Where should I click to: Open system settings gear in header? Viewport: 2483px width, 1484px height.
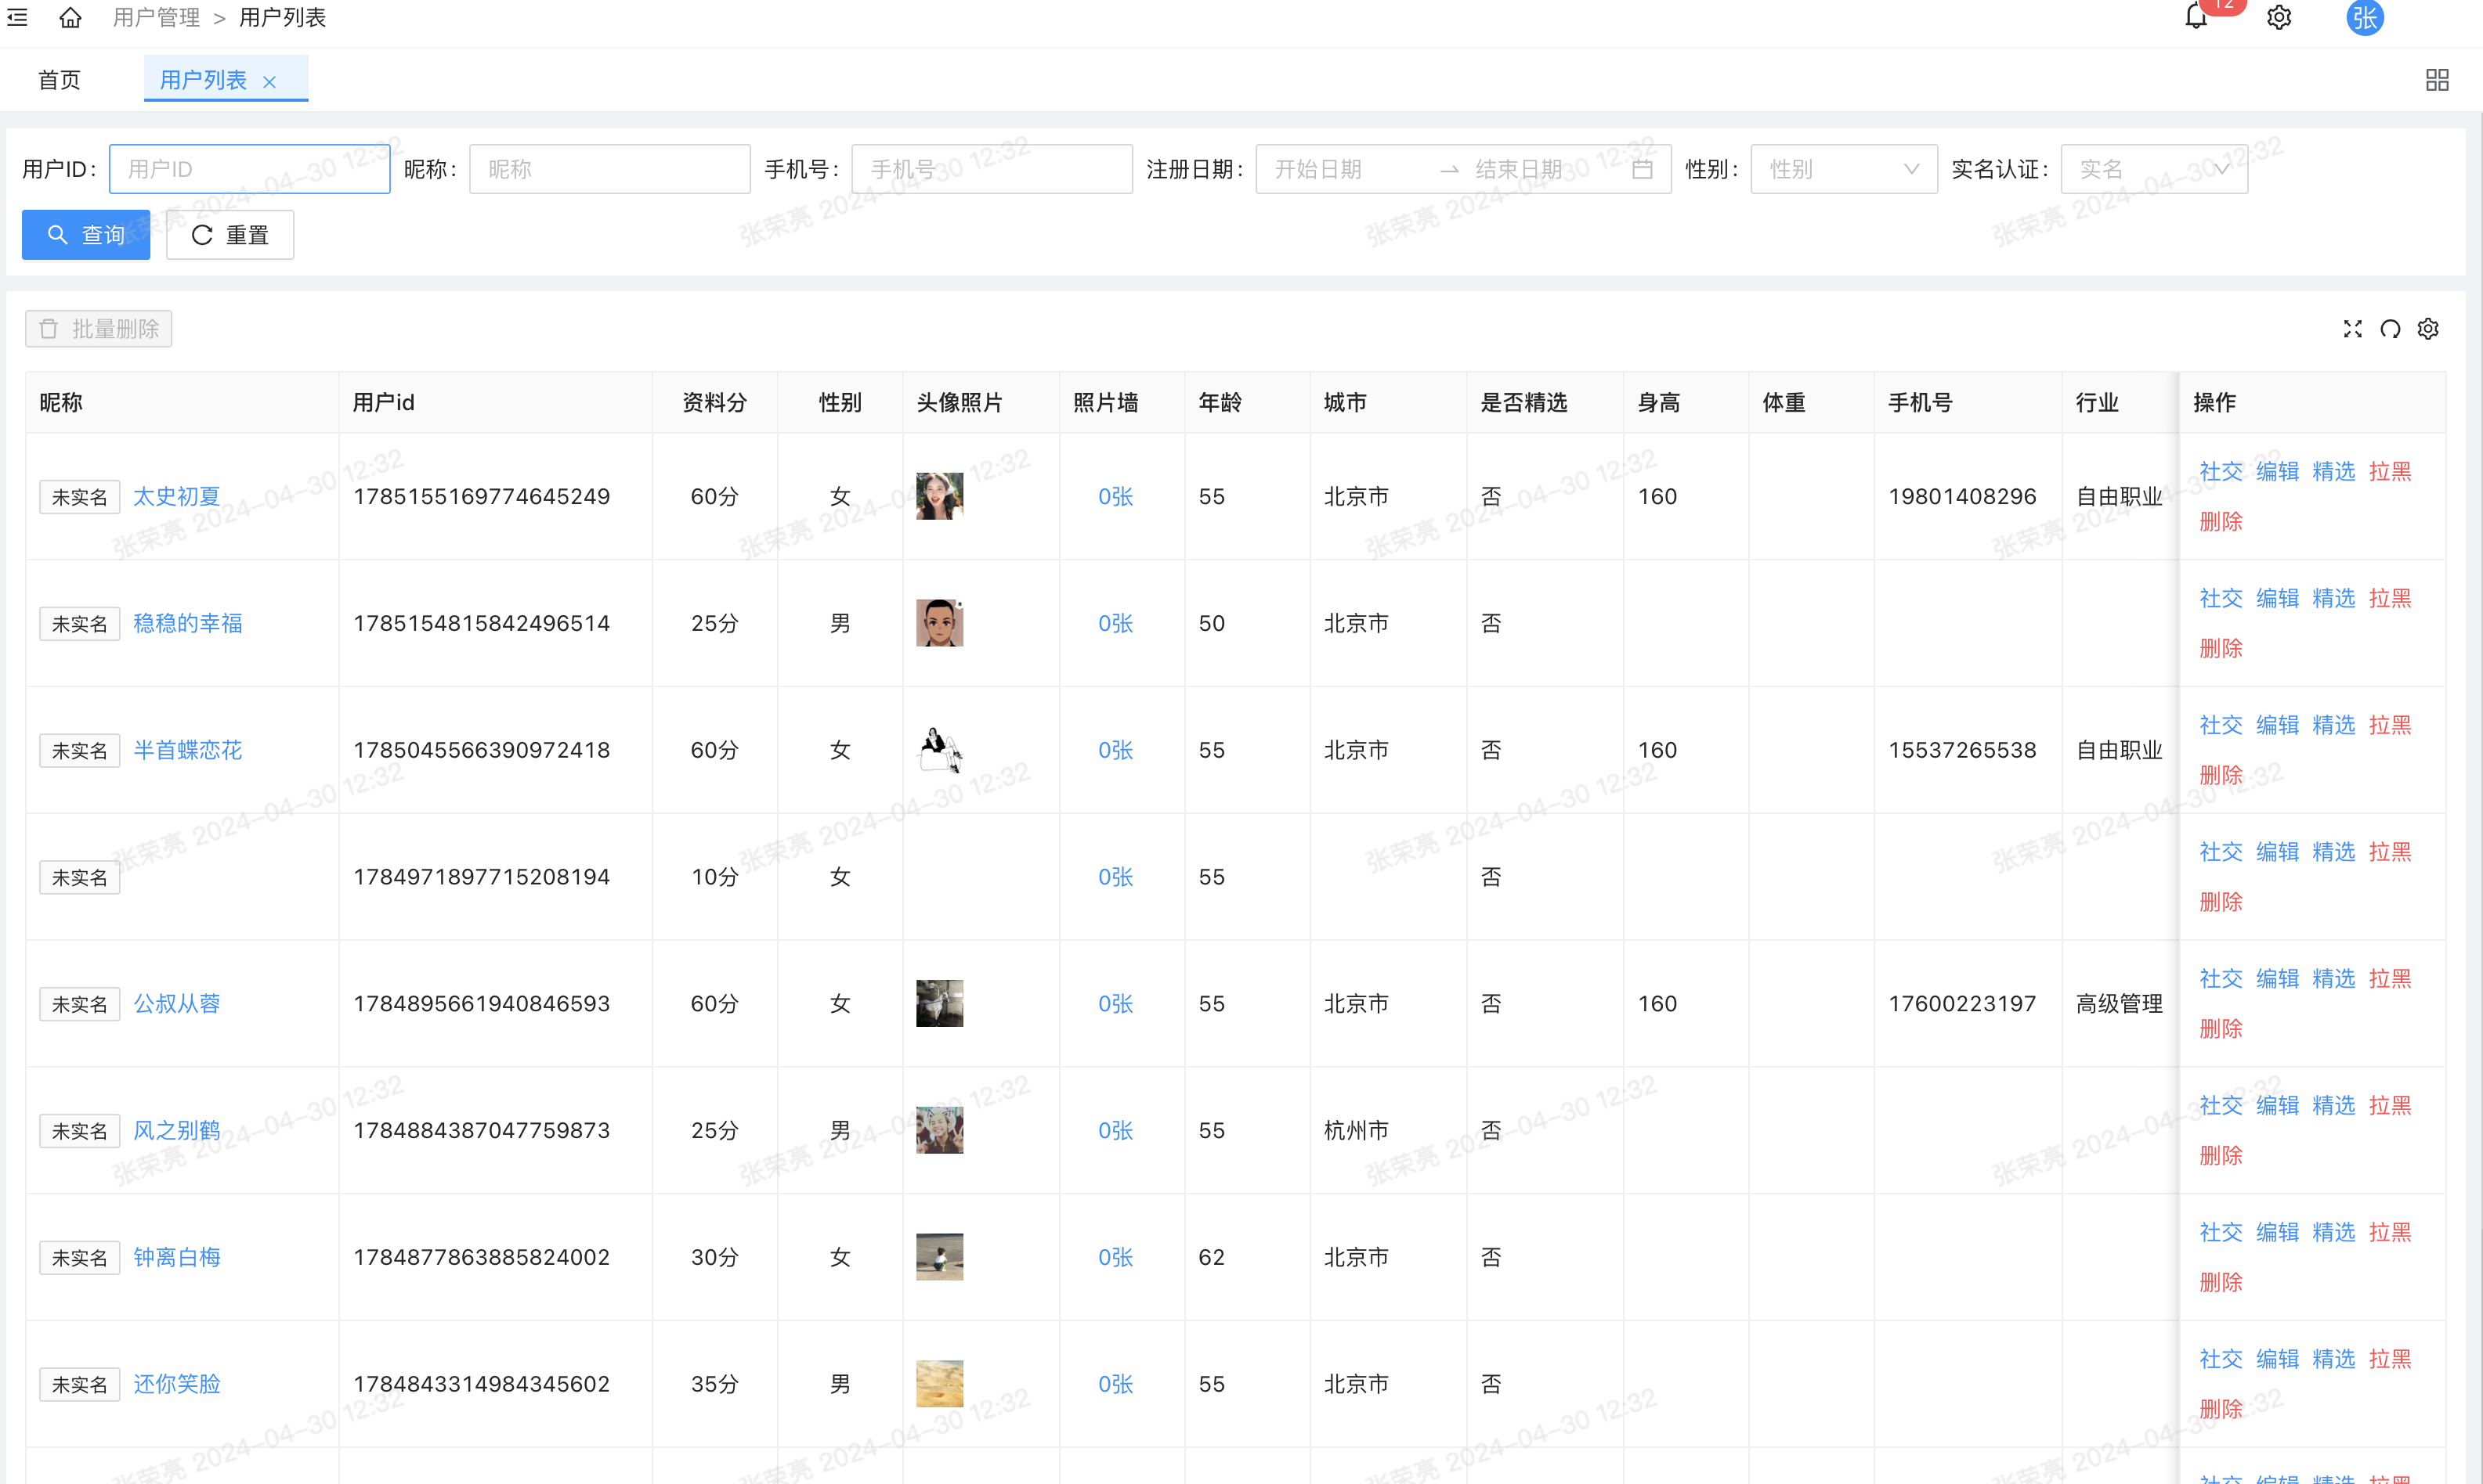click(x=2279, y=17)
